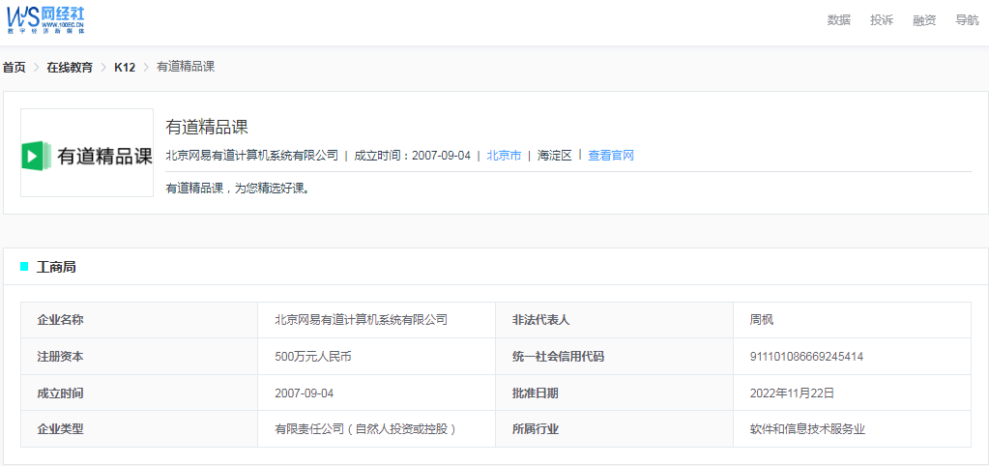Select company name 北京网易有道计算机系统有限公司 in table
Screen dimensions: 989x466
point(361,320)
